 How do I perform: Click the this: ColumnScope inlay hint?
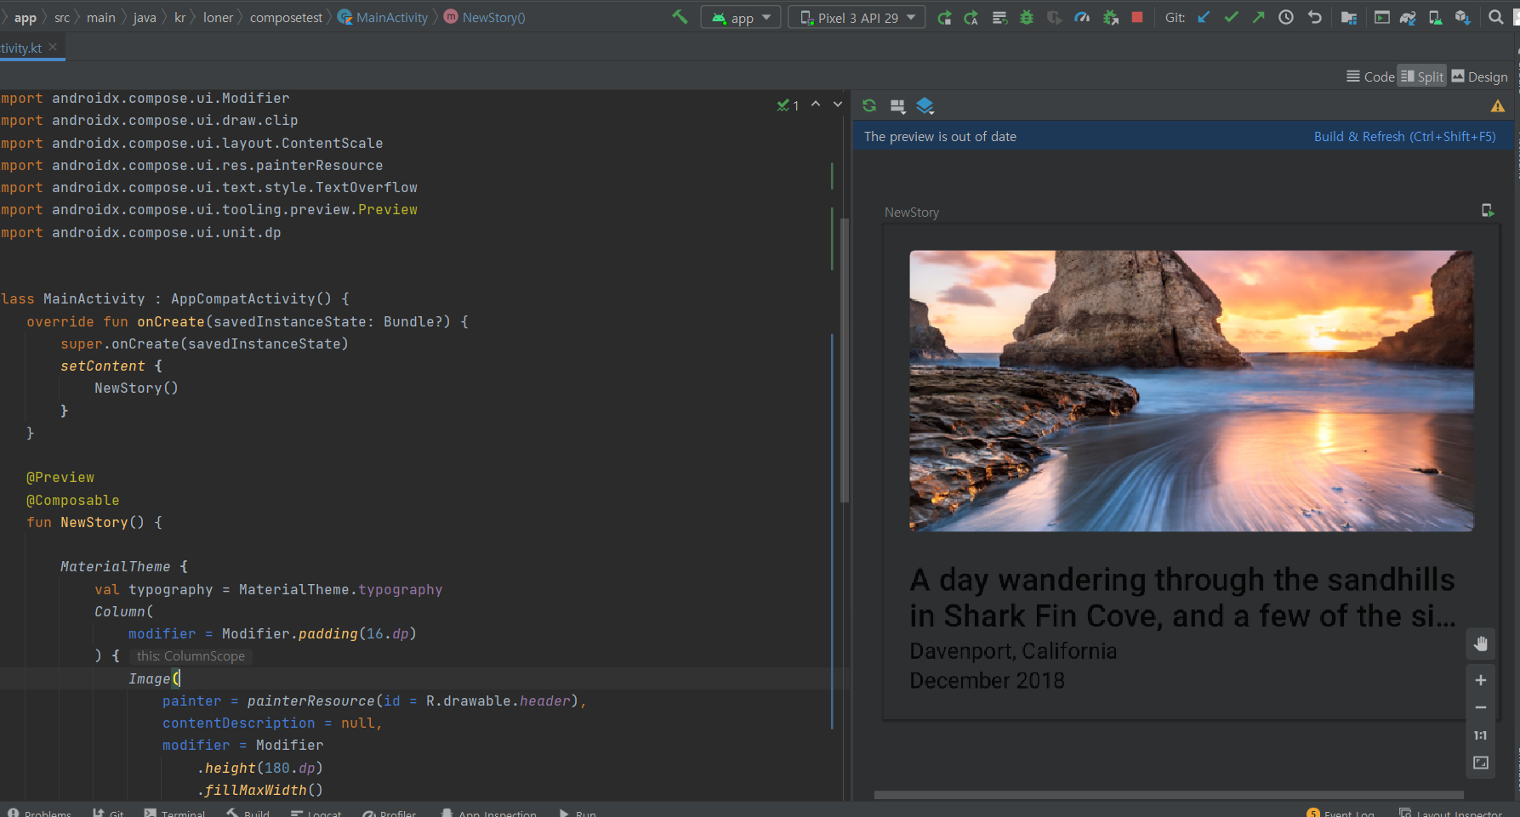(191, 656)
